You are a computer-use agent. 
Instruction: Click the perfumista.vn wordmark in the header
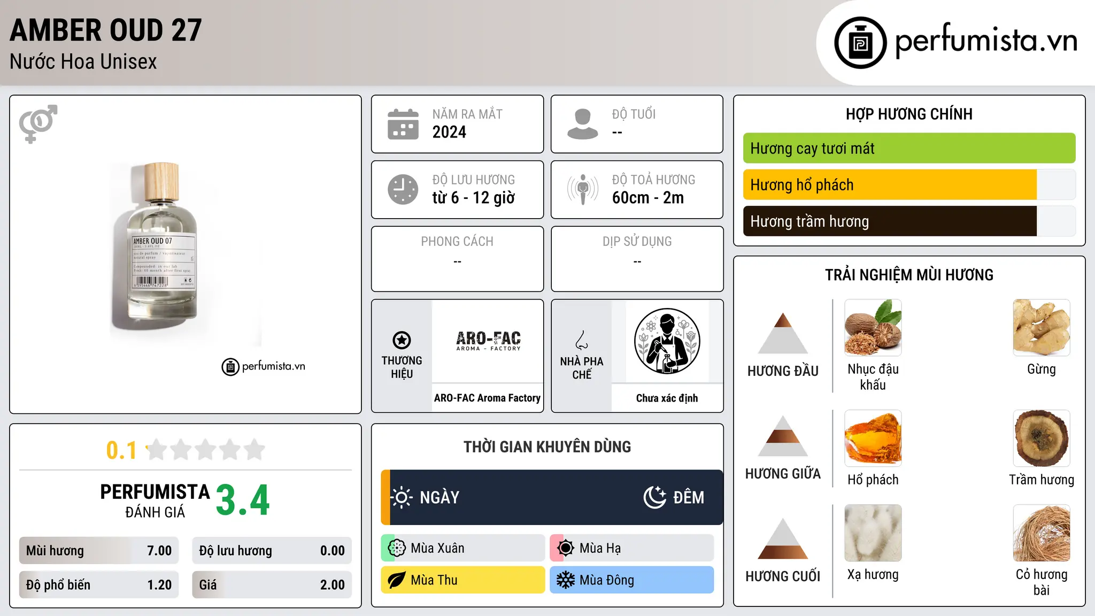986,41
